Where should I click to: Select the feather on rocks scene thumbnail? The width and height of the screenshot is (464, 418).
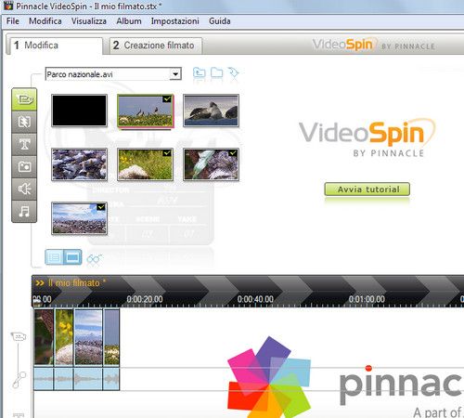coord(211,164)
